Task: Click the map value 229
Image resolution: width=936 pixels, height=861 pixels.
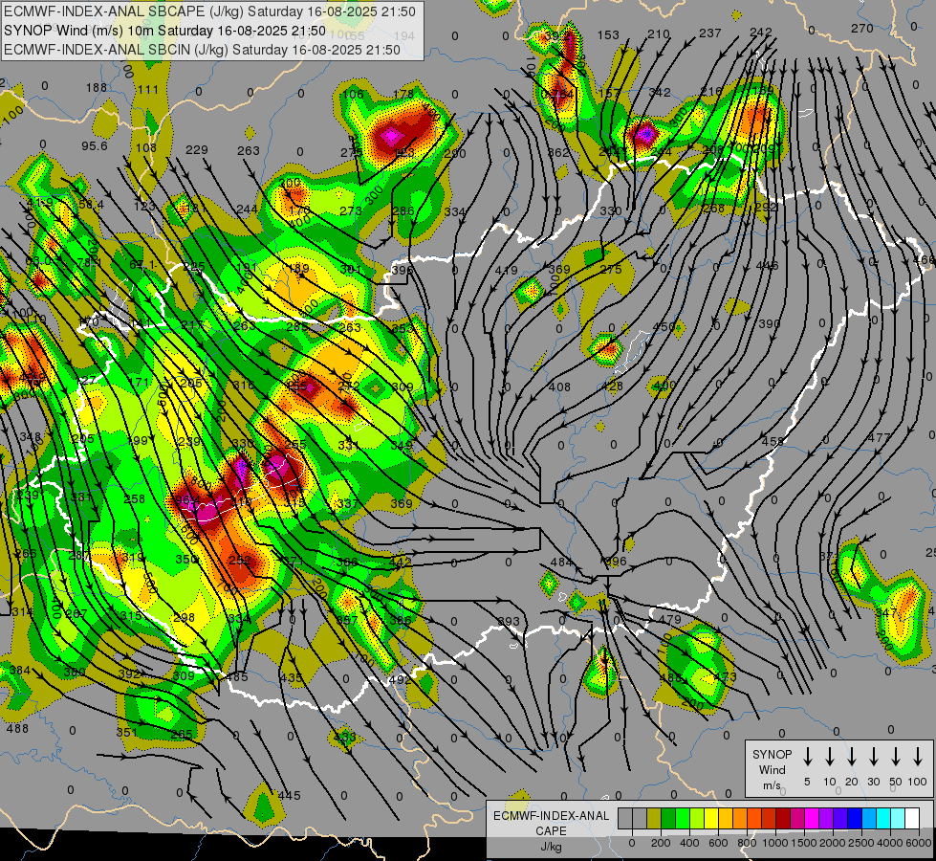Action: click(x=196, y=149)
